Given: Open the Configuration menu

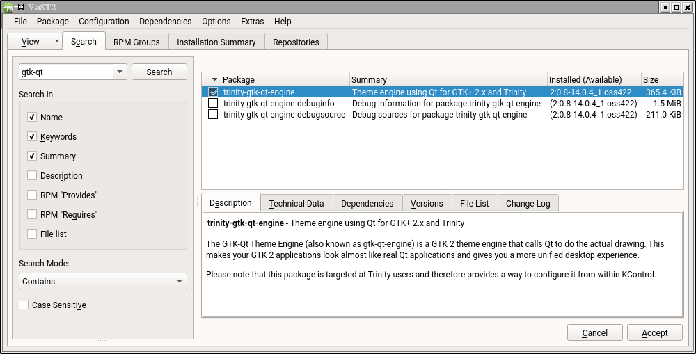Looking at the screenshot, I should coord(104,22).
